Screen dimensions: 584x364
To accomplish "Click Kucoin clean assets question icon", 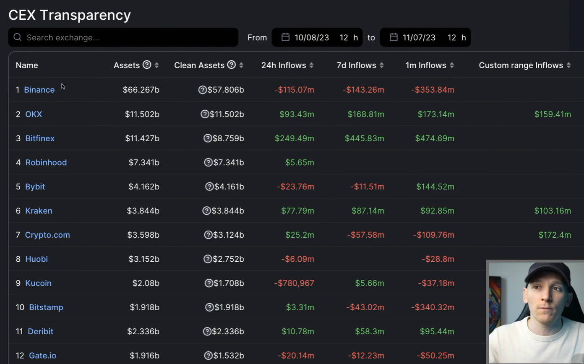I will tap(209, 283).
